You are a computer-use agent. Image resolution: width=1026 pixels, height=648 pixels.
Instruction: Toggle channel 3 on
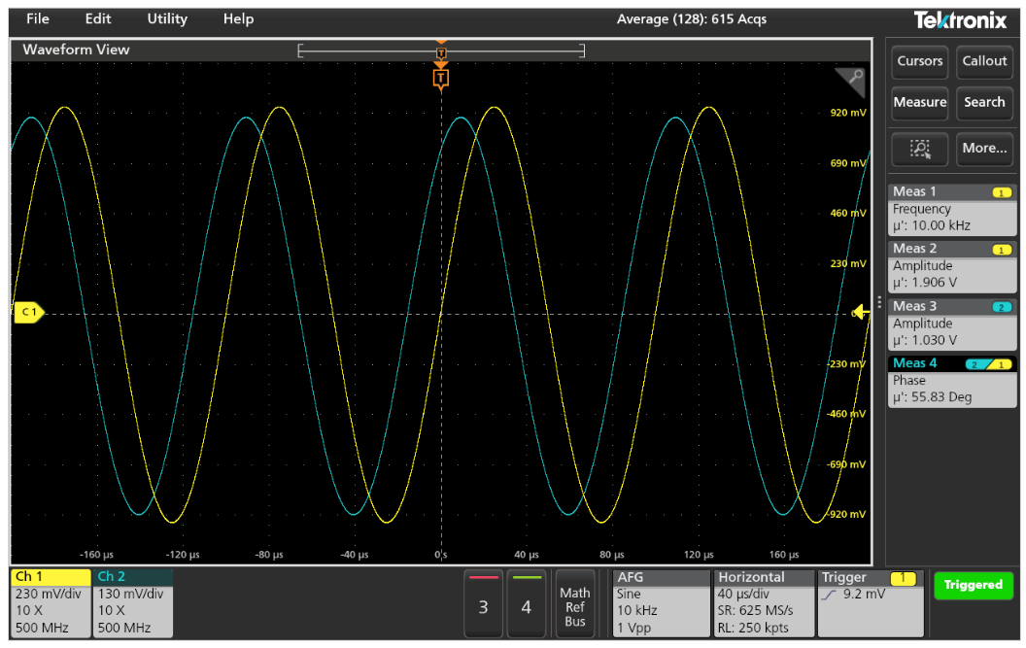pos(483,604)
